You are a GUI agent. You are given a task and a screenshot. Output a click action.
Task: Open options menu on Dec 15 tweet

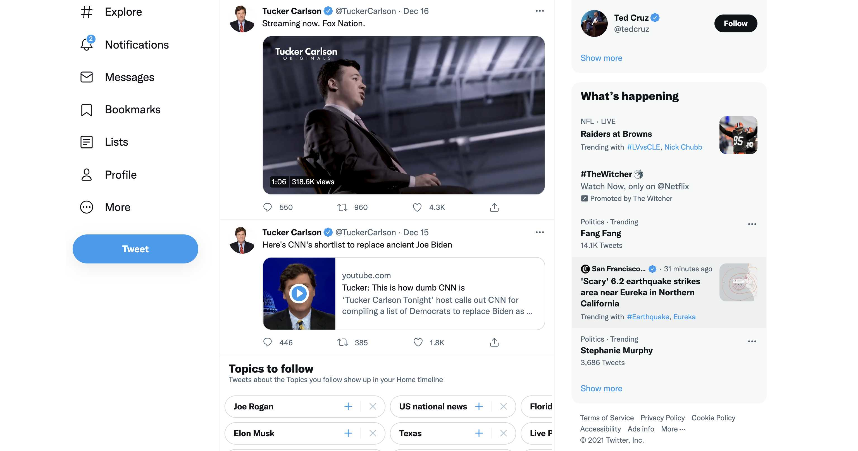540,232
